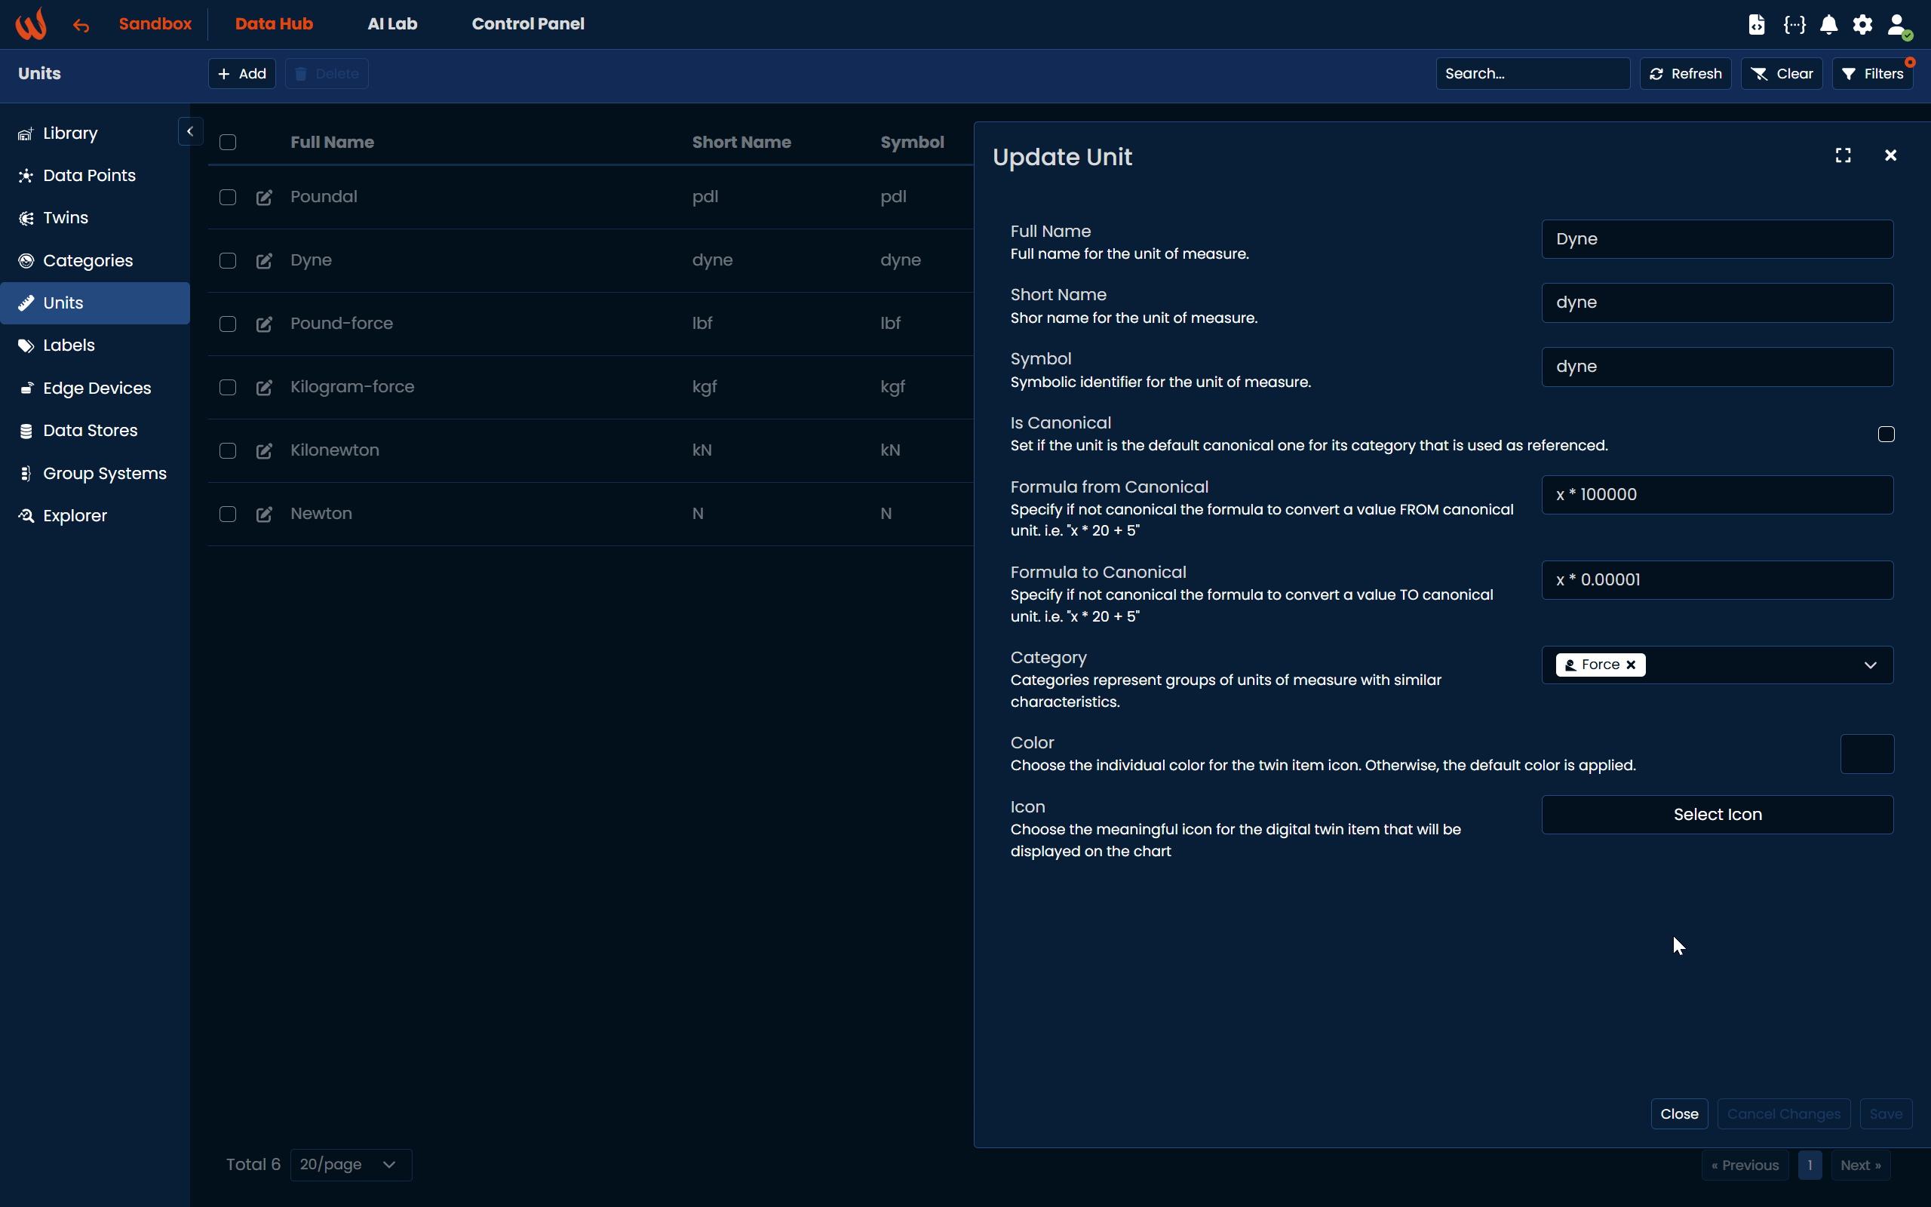Click the back arrow next to Sandbox
Image resolution: width=1931 pixels, height=1207 pixels.
(x=81, y=26)
